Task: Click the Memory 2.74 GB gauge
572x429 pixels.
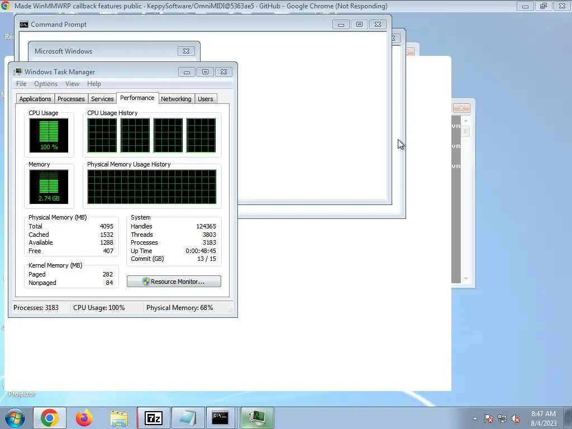Action: 49,187
